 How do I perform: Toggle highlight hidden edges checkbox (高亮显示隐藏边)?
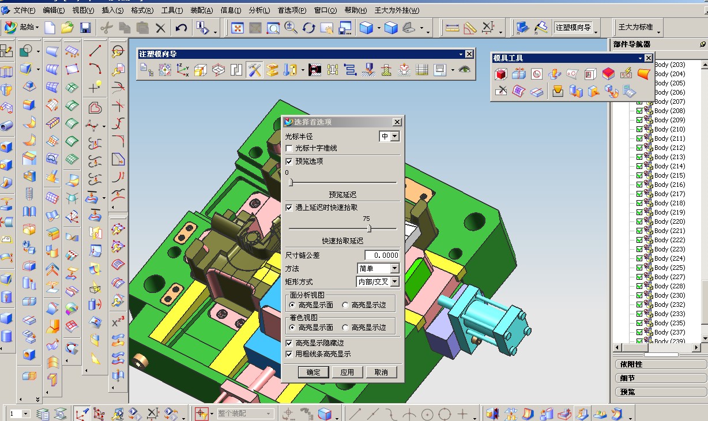point(289,343)
